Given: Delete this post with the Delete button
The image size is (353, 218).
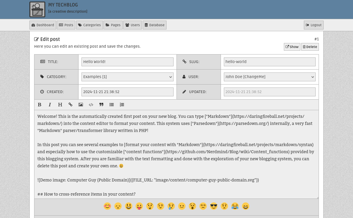Looking at the screenshot, I should 310,47.
